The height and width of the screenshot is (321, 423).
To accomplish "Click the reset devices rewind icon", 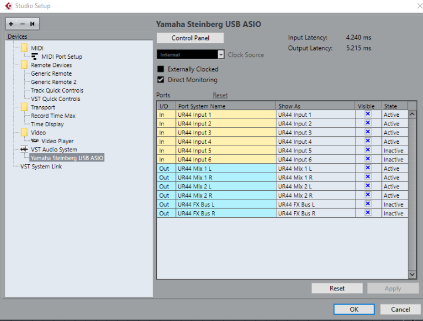I will tap(33, 23).
